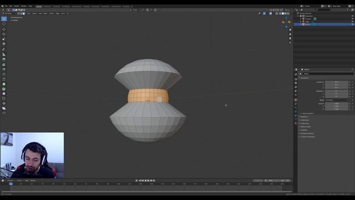Toggle X-ray viewport mode
Image resolution: width=355 pixels, height=200 pixels.
(x=277, y=13)
